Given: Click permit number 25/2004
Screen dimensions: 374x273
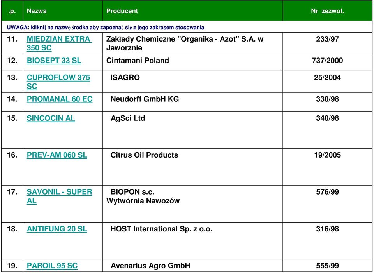Looking at the screenshot, I should [327, 78].
